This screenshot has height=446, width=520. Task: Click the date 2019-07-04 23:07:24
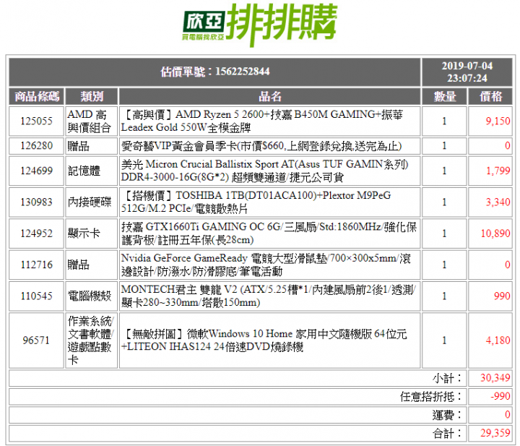[467, 72]
